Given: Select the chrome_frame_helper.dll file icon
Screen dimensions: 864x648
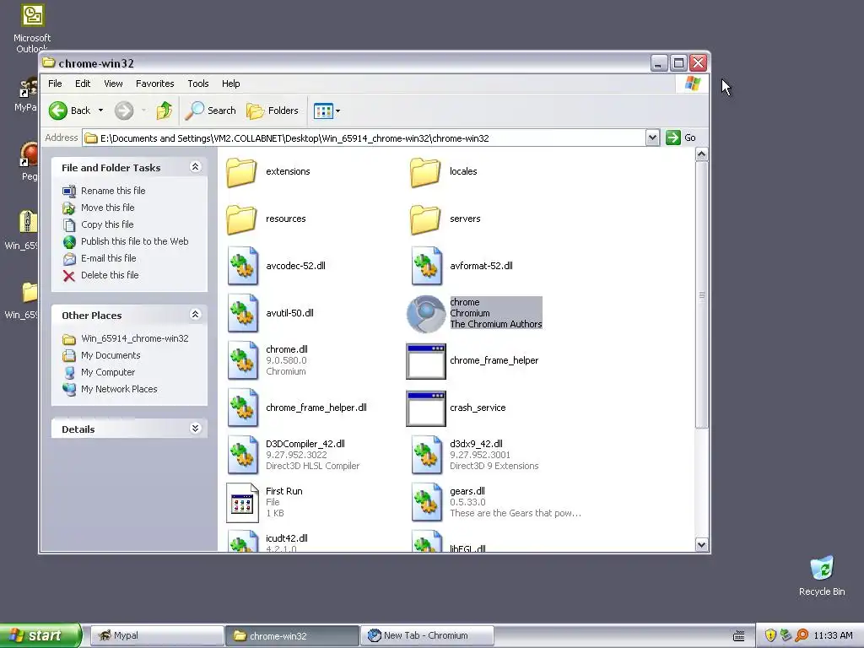Looking at the screenshot, I should click(242, 408).
